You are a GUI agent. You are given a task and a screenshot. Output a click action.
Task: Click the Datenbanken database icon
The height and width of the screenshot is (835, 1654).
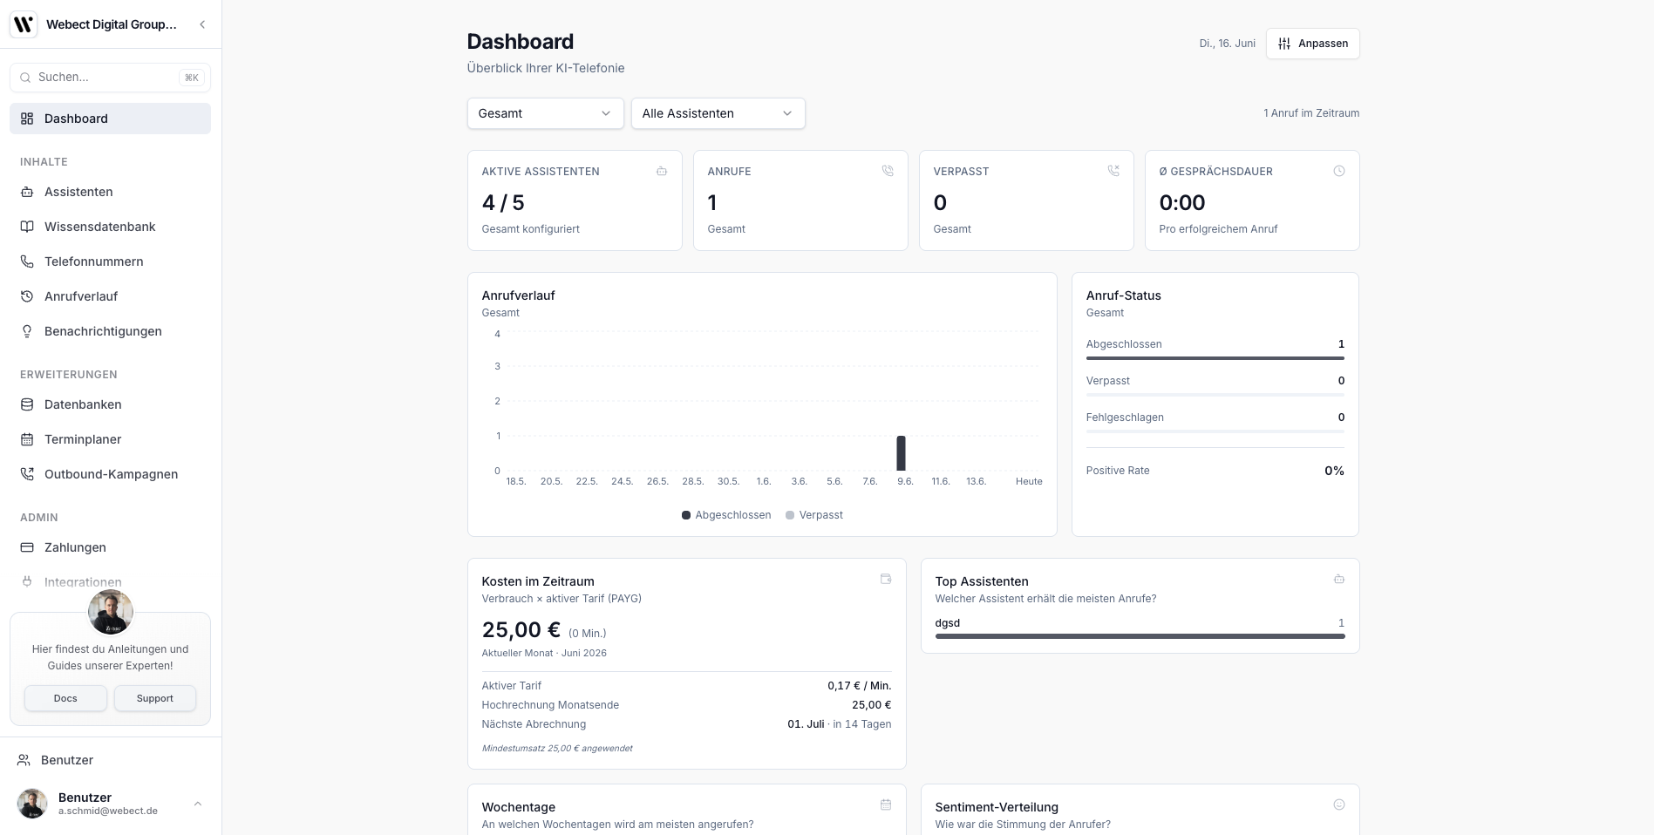coord(27,404)
